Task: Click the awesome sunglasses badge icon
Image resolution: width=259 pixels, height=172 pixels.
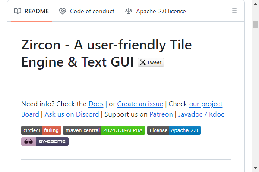Action: pos(28,141)
